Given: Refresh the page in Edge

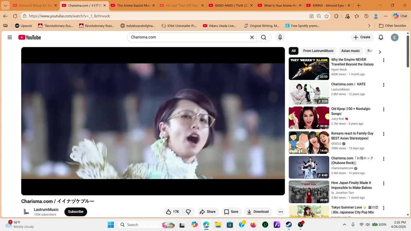Looking at the screenshot, I should tap(15, 16).
